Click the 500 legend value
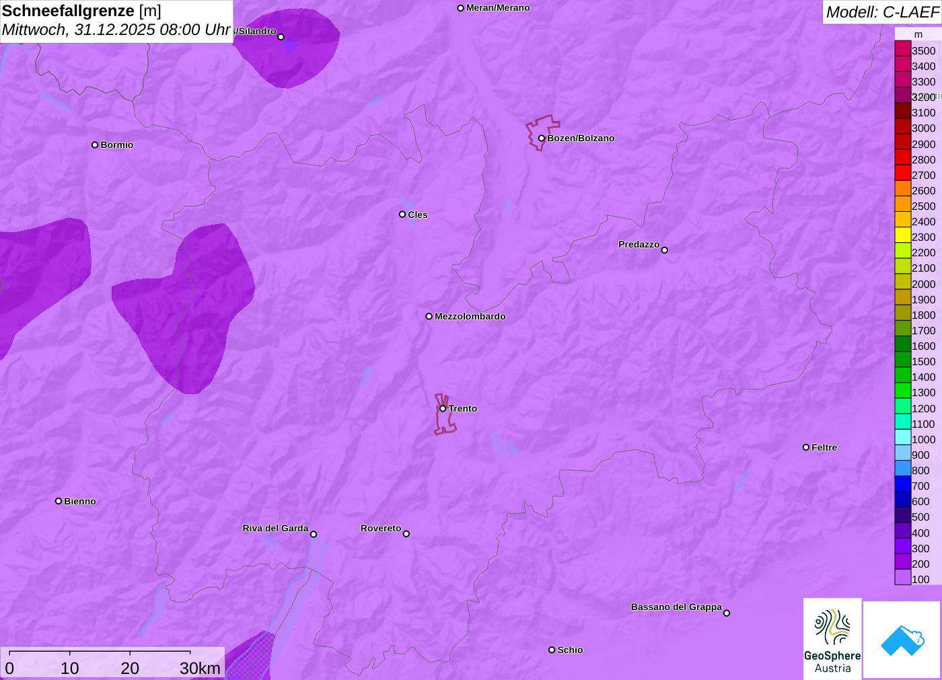Image resolution: width=942 pixels, height=680 pixels. coord(920,517)
